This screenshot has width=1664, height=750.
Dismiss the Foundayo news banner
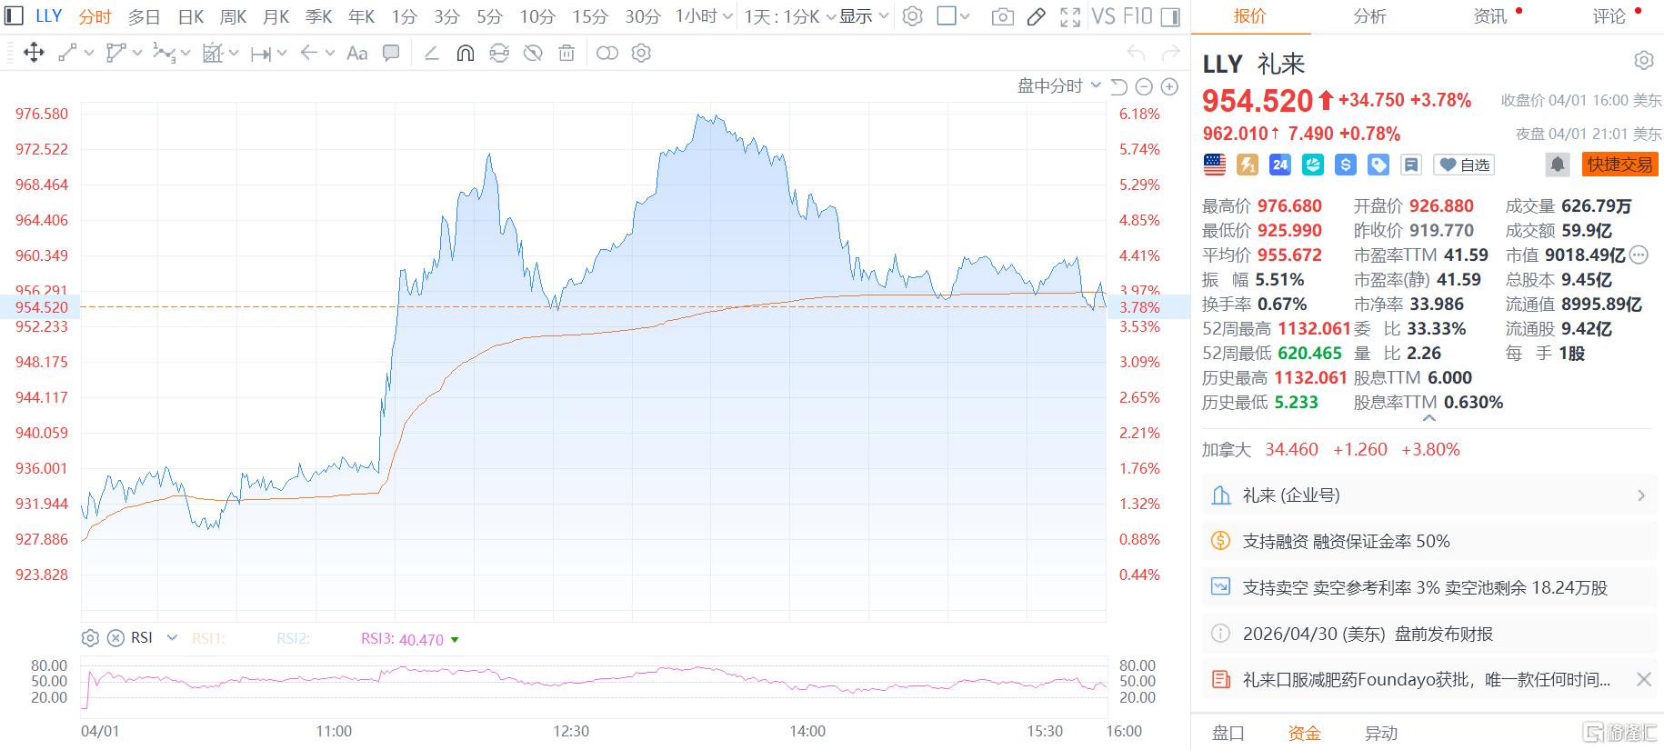[1643, 679]
